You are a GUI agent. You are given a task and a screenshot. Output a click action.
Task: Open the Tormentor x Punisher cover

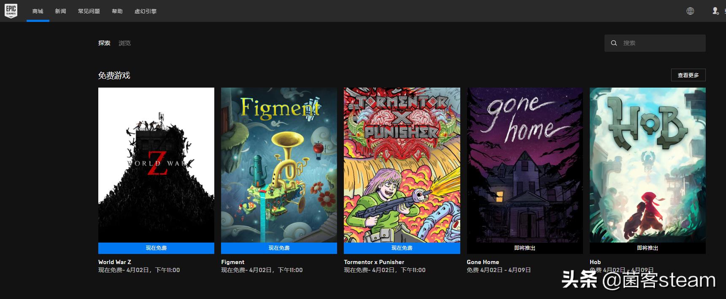(402, 165)
